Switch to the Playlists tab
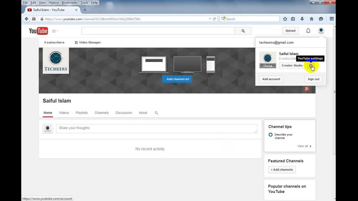358x201 pixels. pos(82,113)
